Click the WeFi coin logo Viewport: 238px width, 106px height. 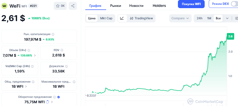(4, 6)
